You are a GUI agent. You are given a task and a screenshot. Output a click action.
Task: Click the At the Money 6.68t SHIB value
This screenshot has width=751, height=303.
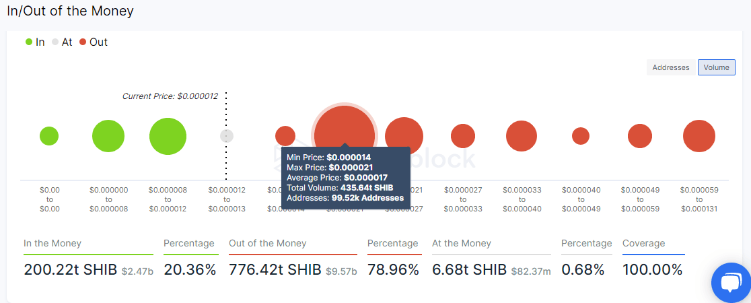tap(469, 271)
